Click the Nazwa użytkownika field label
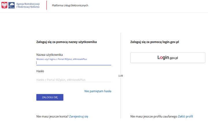The width and height of the screenshot is (208, 122). [x=49, y=55]
